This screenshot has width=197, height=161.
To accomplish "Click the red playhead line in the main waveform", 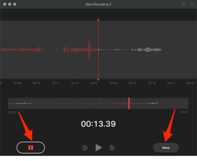I will (99, 50).
